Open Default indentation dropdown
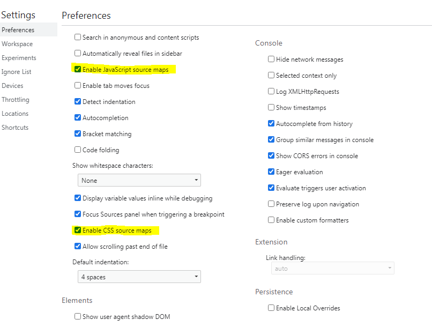 pos(139,277)
